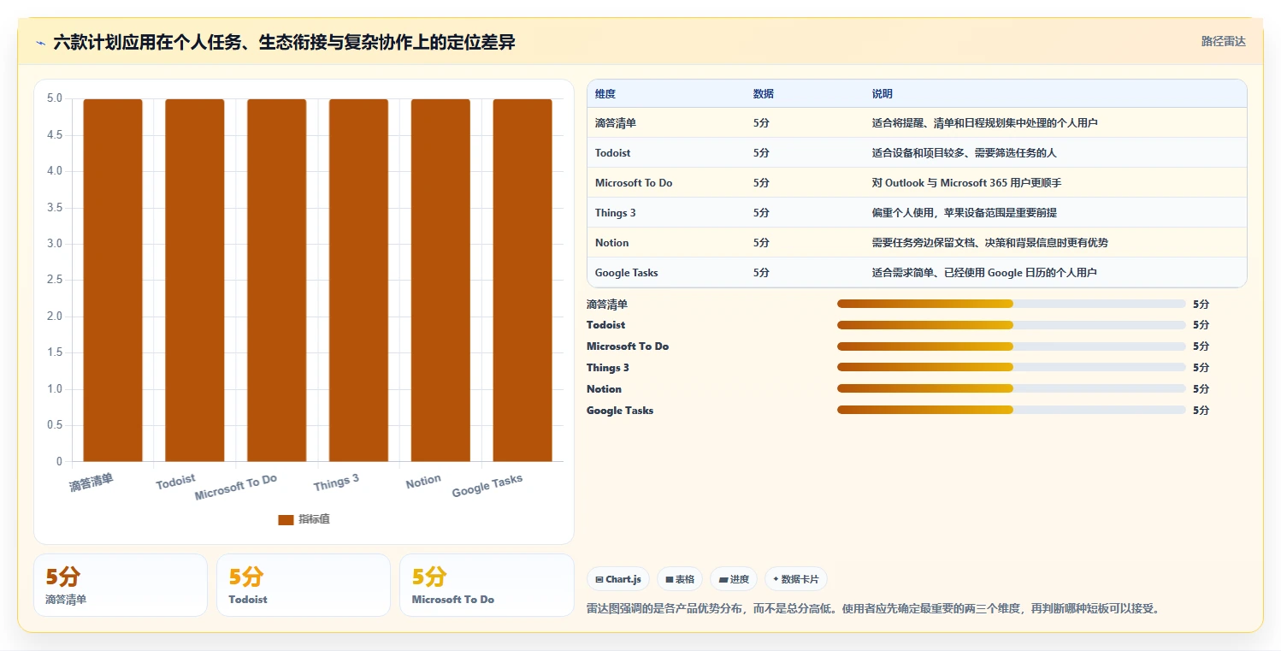Viewport: 1281px width, 651px height.
Task: Click the Notion progress bar
Action: point(1012,389)
